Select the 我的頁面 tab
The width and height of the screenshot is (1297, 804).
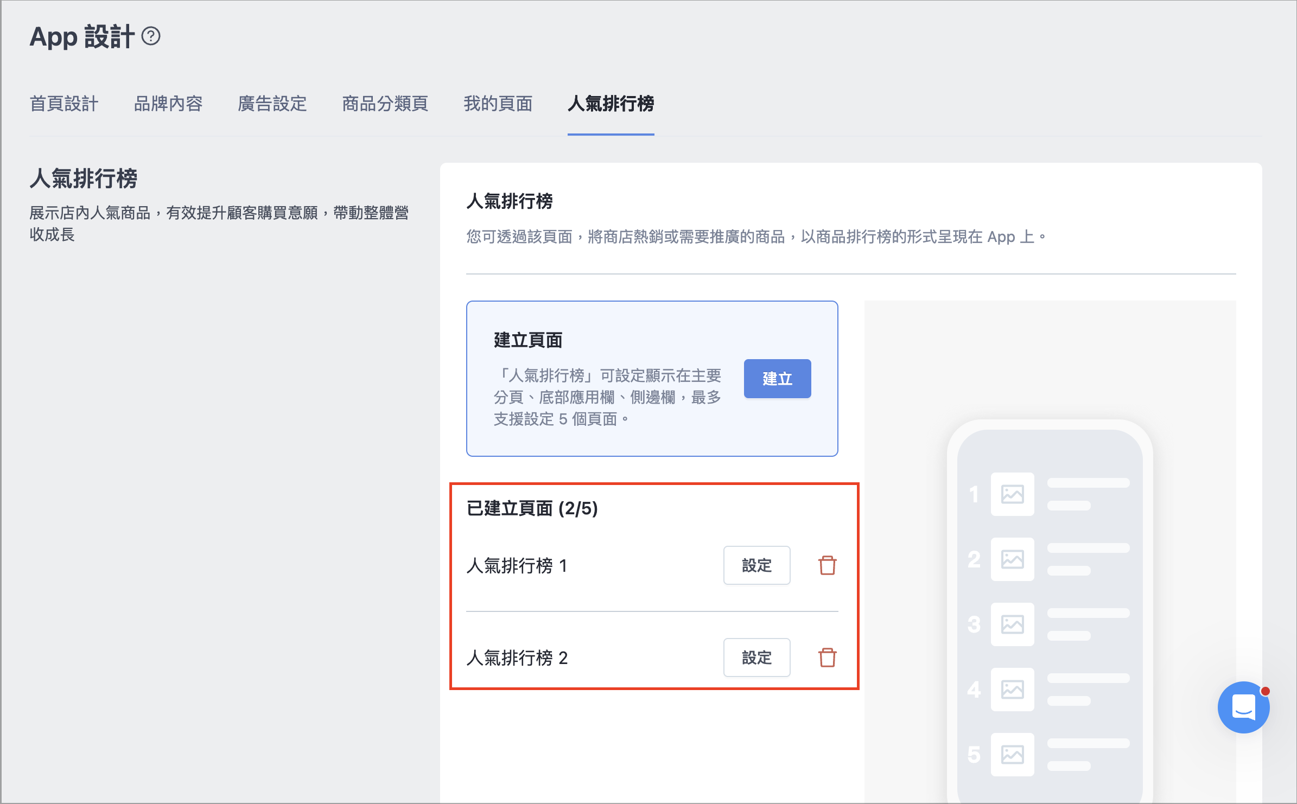click(x=498, y=104)
